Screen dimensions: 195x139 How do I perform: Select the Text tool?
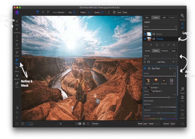(17, 37)
